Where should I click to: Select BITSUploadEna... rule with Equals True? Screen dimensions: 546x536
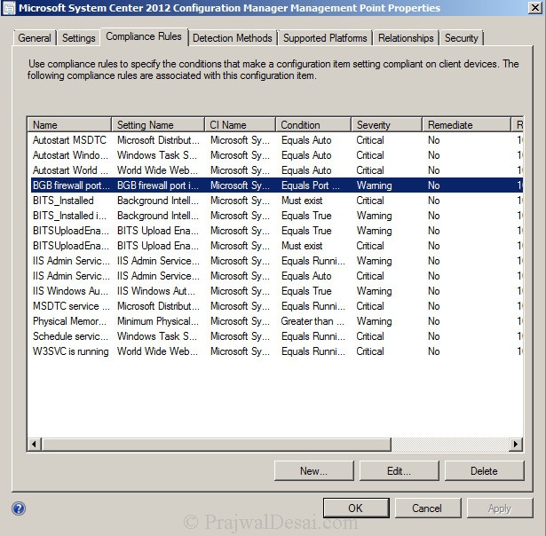point(275,231)
